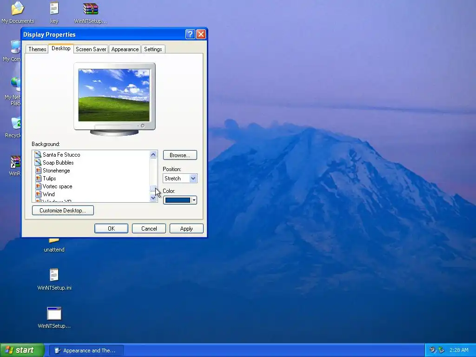Click the Vortec space image icon

pos(38,186)
